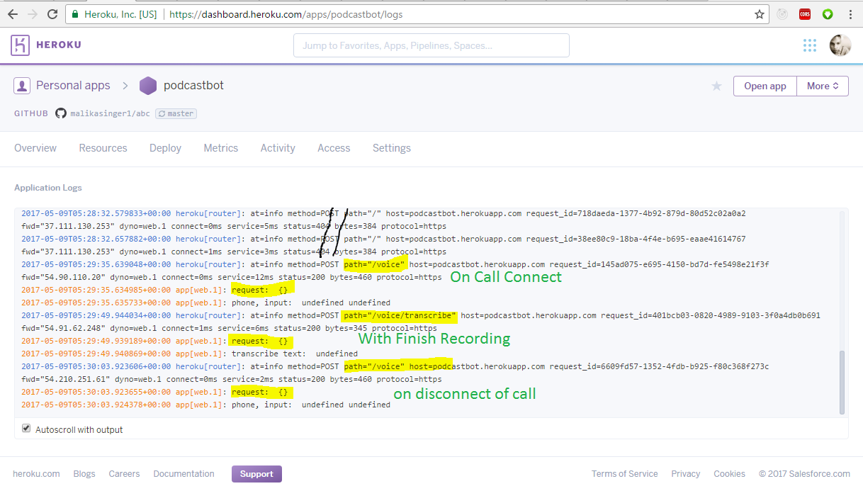Click the red CORS extension icon
The image size is (863, 491).
coord(805,14)
